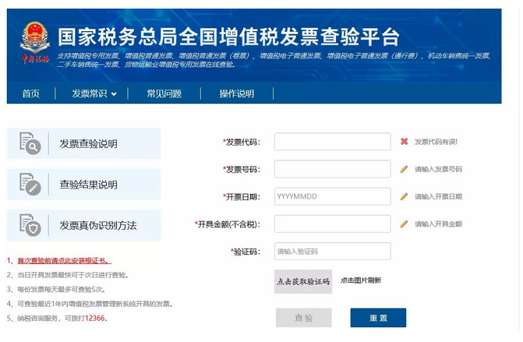Expand the chevron arrow beside 发票常识

pyautogui.click(x=114, y=94)
